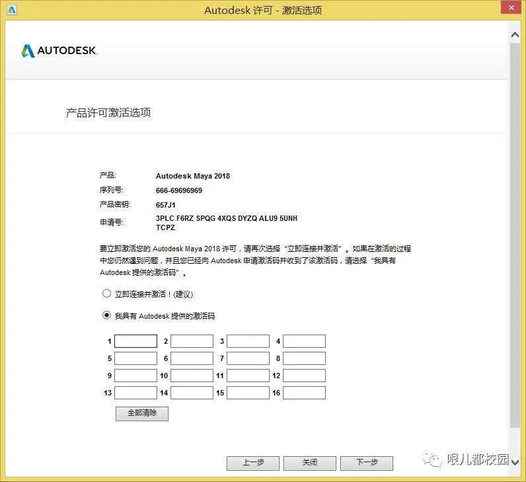Viewport: 526px width, 482px height.
Task: Click activation code field 14
Action: (x=192, y=393)
